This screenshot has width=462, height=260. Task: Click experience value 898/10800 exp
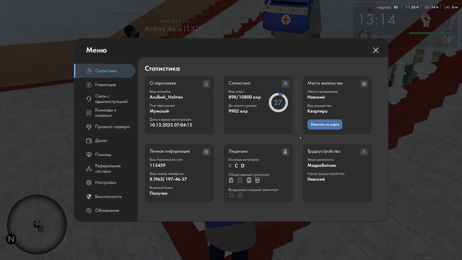(x=244, y=97)
